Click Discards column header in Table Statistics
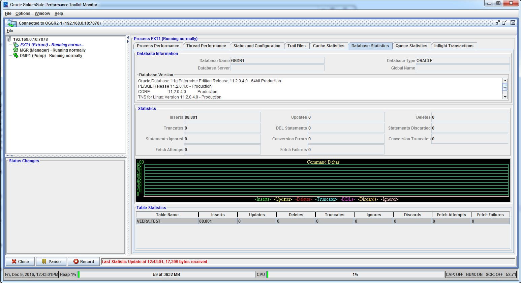Image resolution: width=521 pixels, height=283 pixels. point(412,215)
